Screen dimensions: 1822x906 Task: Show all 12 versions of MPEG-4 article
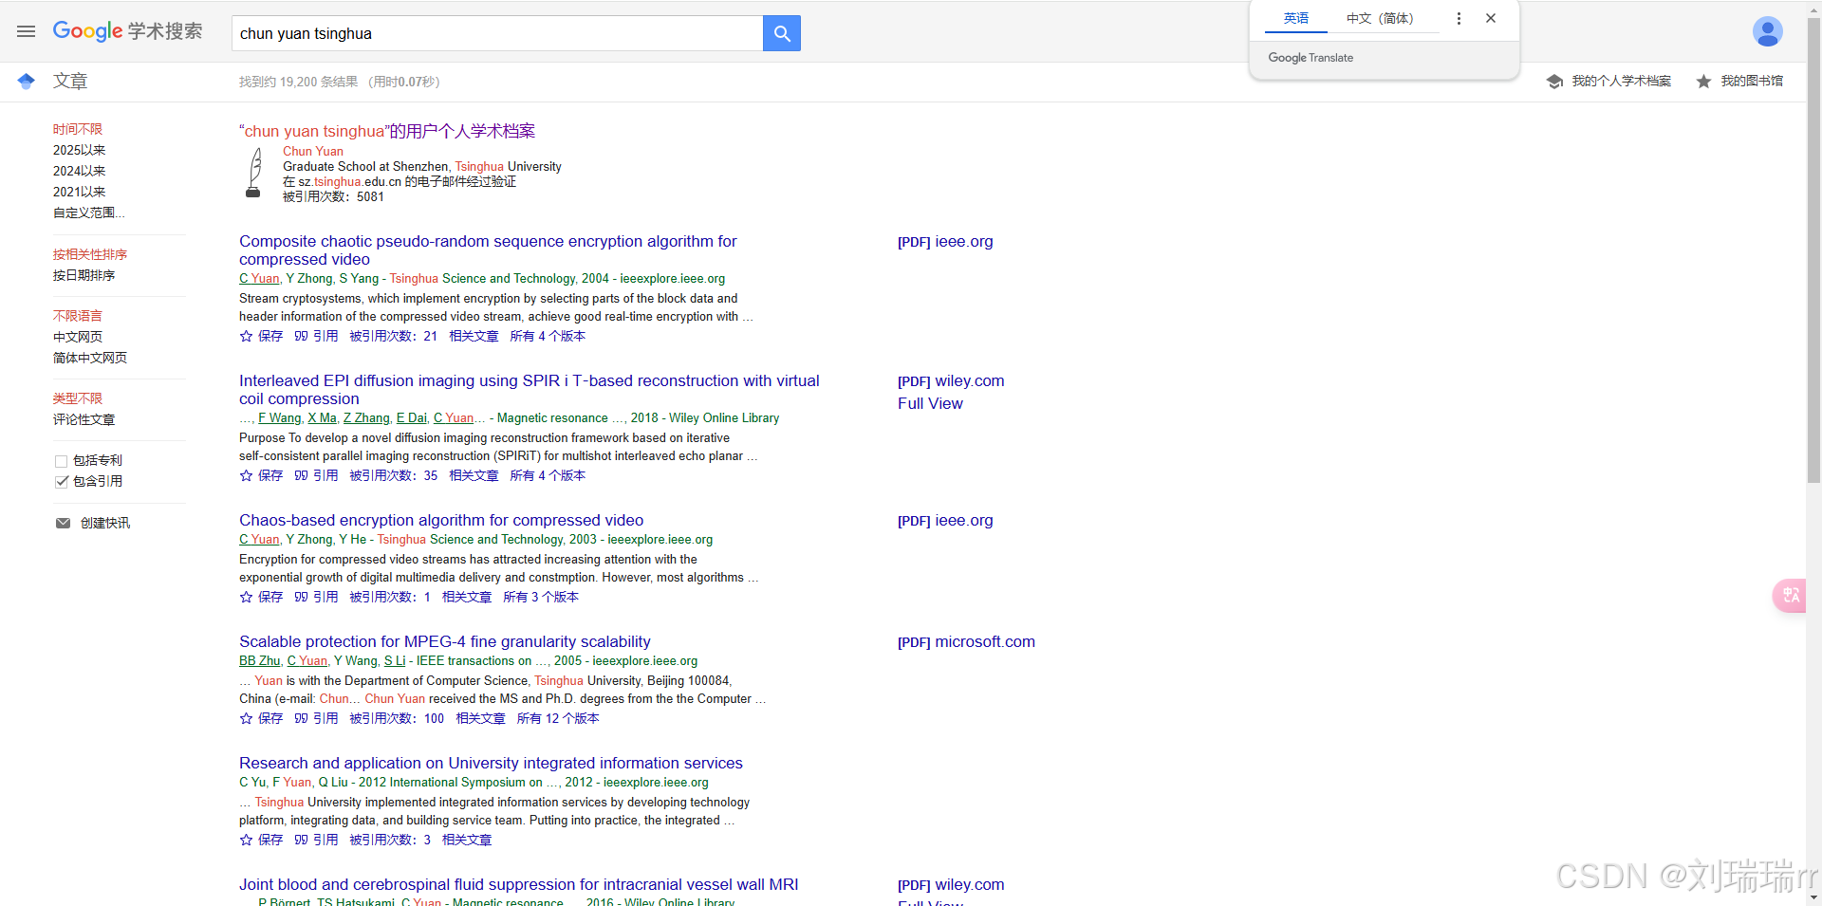click(558, 718)
